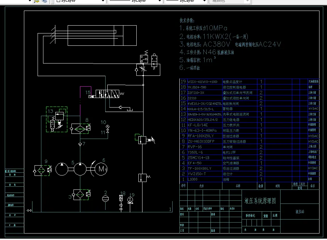Click the blue stacked-layers toolbar icon
The height and width of the screenshot is (240, 327).
44,1
